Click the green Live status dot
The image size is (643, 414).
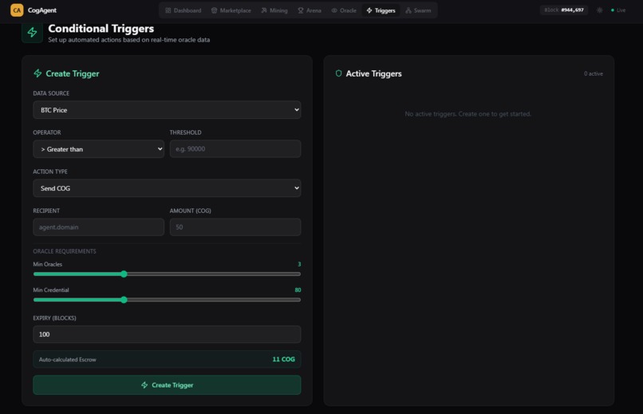613,10
